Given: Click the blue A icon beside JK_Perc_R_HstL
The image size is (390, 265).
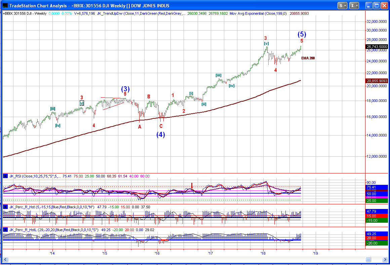Looking at the screenshot, I should coord(5,230).
